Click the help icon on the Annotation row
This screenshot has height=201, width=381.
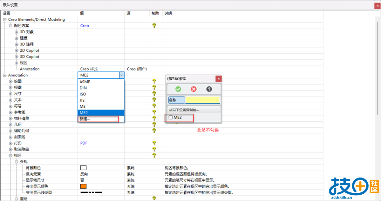click(154, 75)
